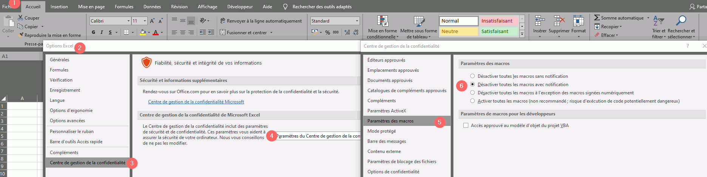Image resolution: width=707 pixels, height=177 pixels.
Task: Click the Bold (G) formatting icon
Action: (93, 32)
